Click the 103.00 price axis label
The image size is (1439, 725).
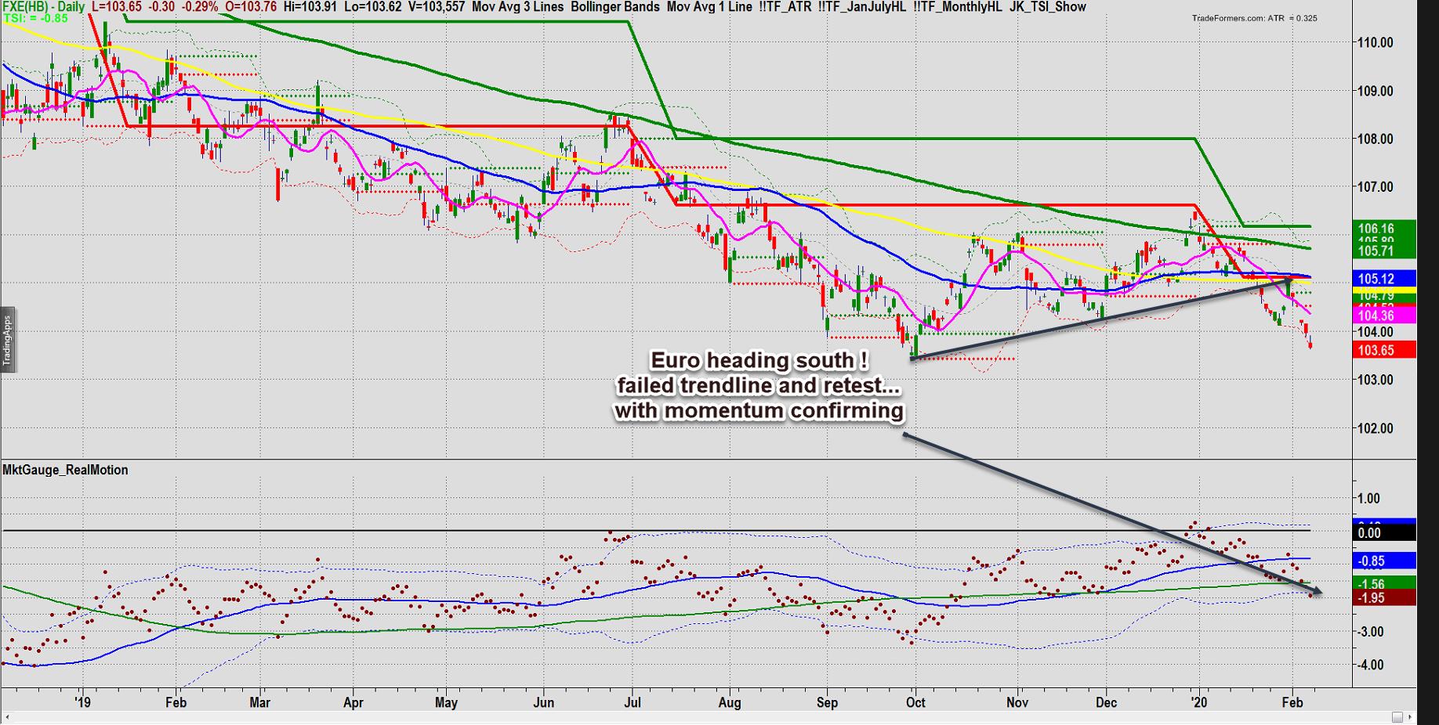tap(1376, 380)
